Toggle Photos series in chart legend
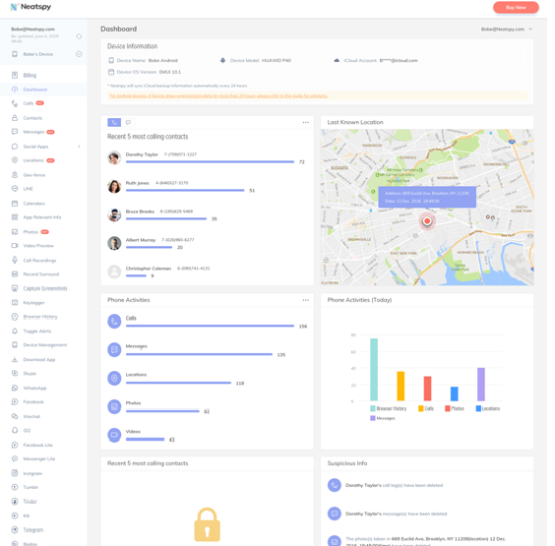 [455, 408]
